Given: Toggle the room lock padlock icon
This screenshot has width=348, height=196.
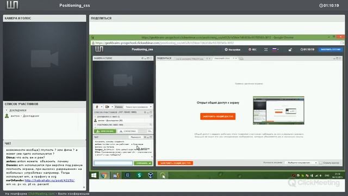Looking at the screenshot, I should (290, 50).
